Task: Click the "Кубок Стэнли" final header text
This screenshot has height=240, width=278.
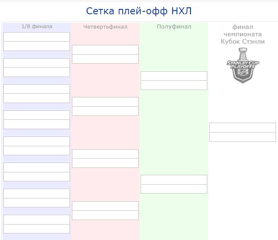Action: pyautogui.click(x=243, y=42)
